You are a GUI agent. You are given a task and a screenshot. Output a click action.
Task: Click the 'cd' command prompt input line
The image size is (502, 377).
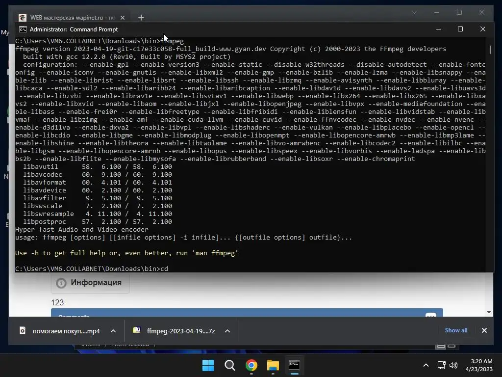[x=92, y=269]
